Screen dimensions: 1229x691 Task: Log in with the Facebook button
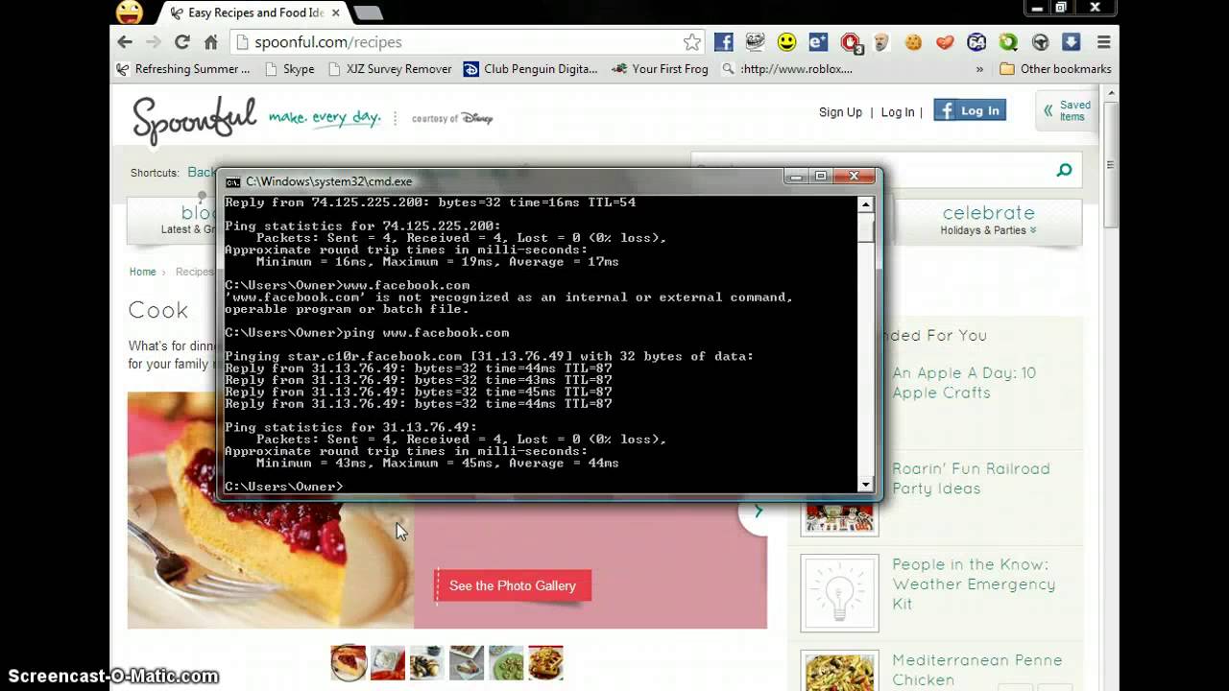pyautogui.click(x=970, y=110)
